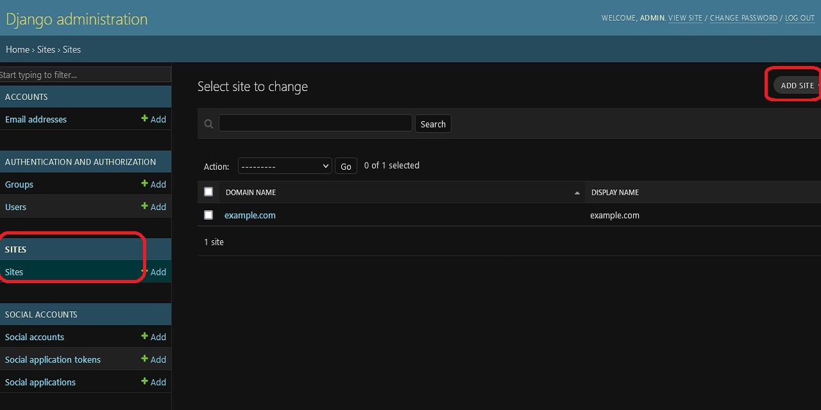This screenshot has width=821, height=410.
Task: Focus the sidebar filter text field
Action: (x=85, y=75)
